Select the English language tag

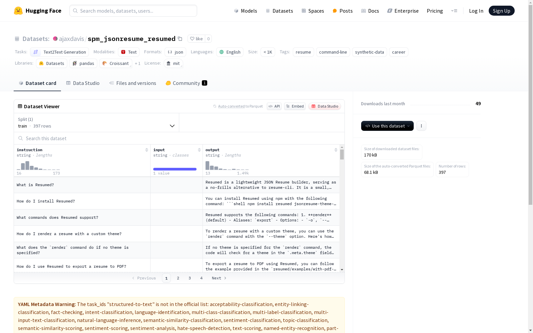point(230,52)
